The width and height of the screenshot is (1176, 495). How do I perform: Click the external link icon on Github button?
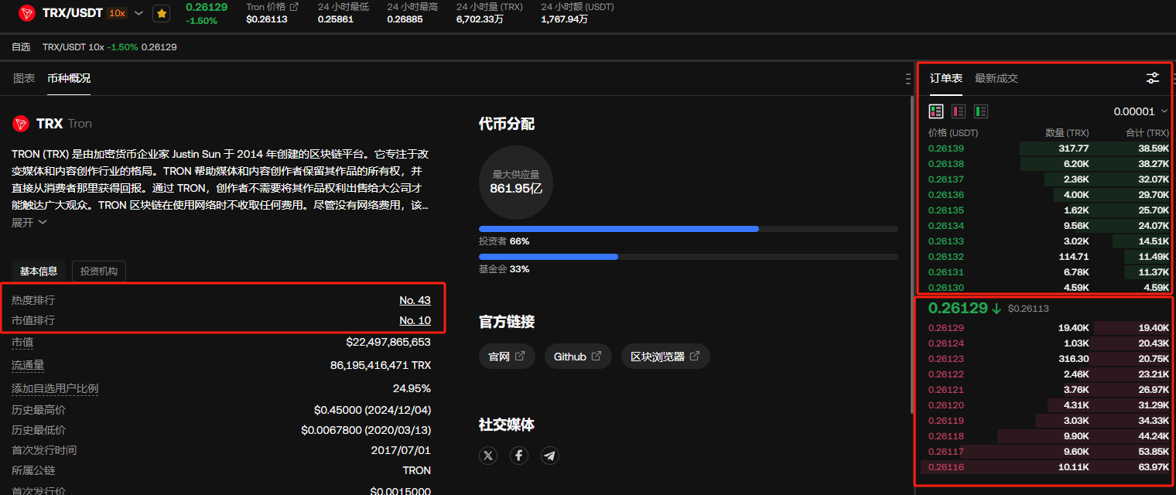pyautogui.click(x=597, y=357)
